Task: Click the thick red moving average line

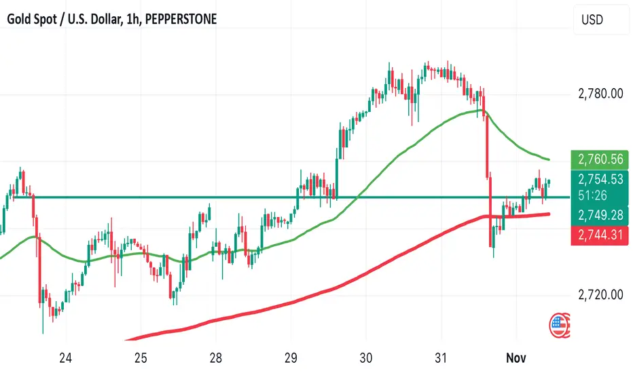Action: point(363,274)
